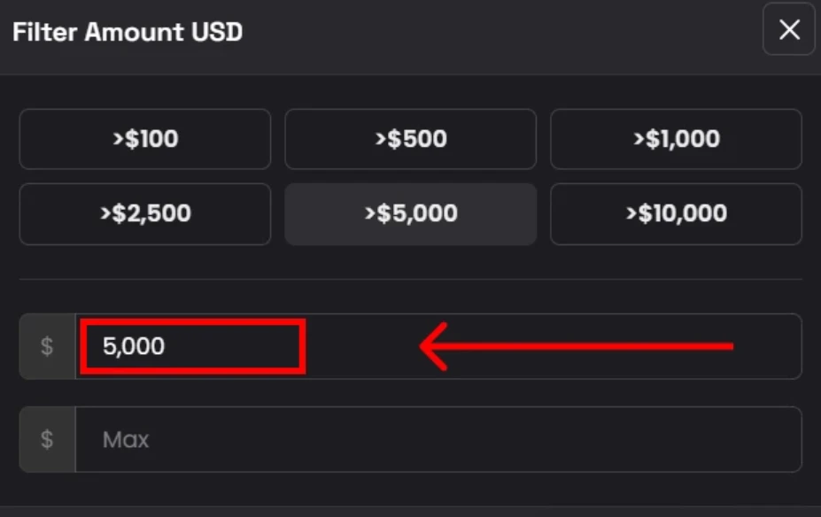Viewport: 821px width, 517px height.
Task: Click the Filter Amount USD title
Action: pyautogui.click(x=128, y=33)
